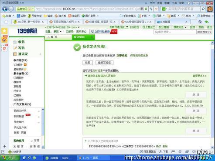This screenshot has width=215, height=161.
Task: Expand the 代收邮件 section
Action: pos(39,122)
